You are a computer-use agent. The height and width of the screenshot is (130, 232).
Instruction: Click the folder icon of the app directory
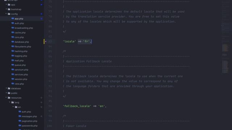(x=9, y=5)
